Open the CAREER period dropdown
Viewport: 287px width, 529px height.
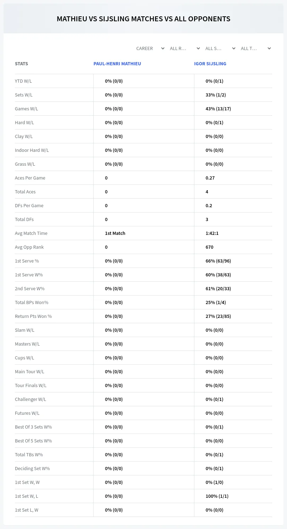click(x=150, y=48)
